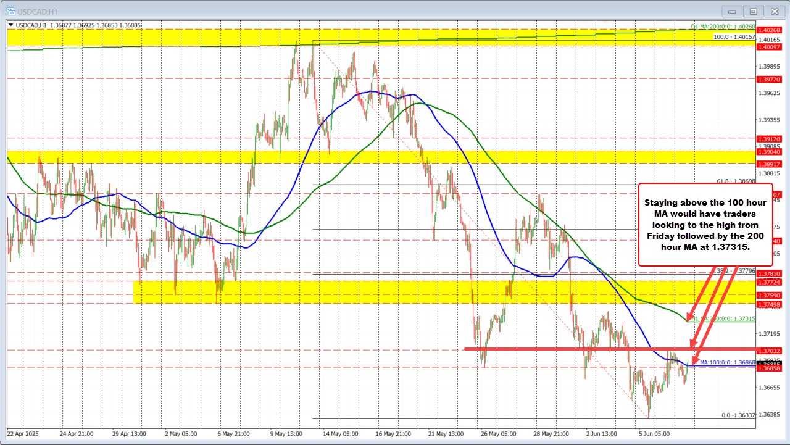Restore the USDCAD.H1 chart window size
The width and height of the screenshot is (790, 445).
753,10
